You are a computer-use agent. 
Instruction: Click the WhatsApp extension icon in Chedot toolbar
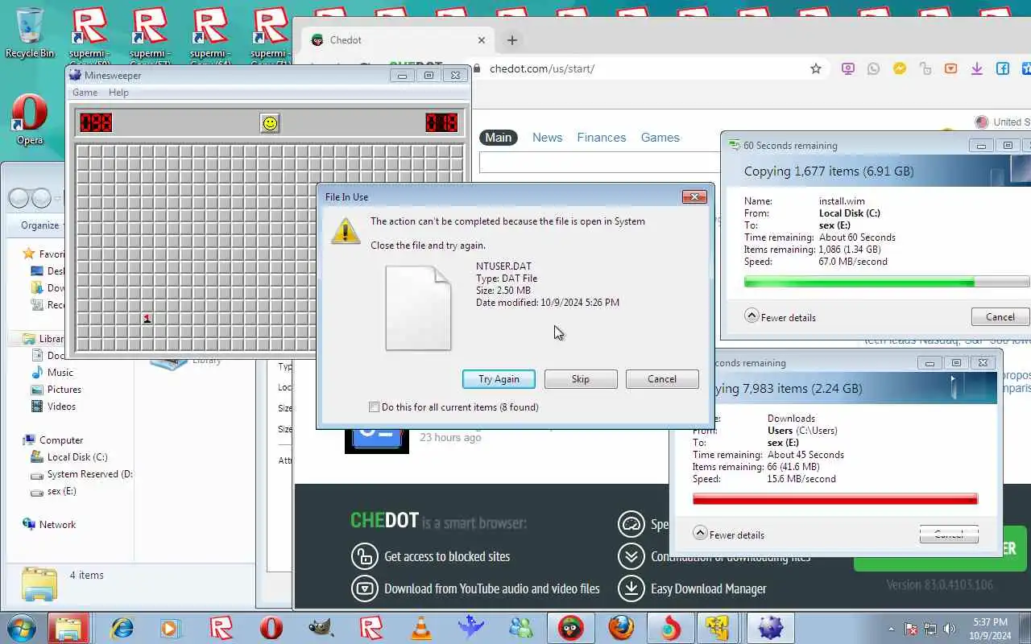tap(874, 68)
